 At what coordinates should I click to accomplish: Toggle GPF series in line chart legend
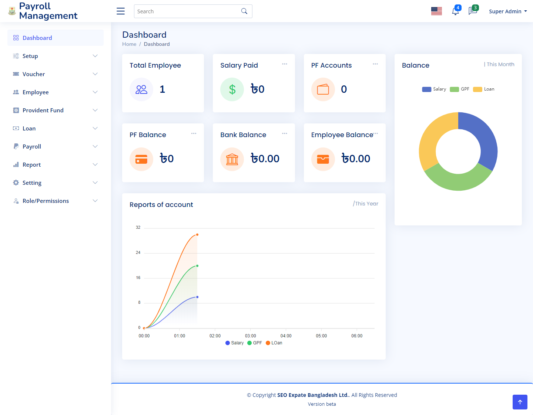[255, 343]
